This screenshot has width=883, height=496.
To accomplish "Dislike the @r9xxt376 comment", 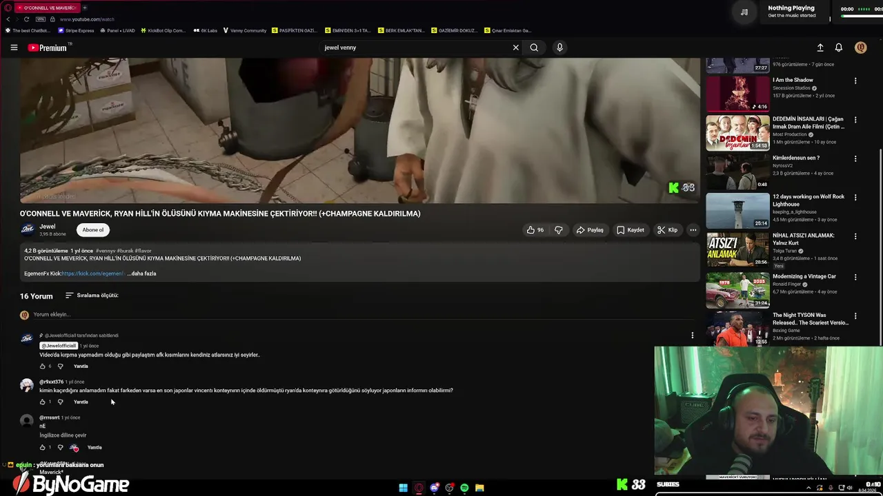I will point(60,402).
